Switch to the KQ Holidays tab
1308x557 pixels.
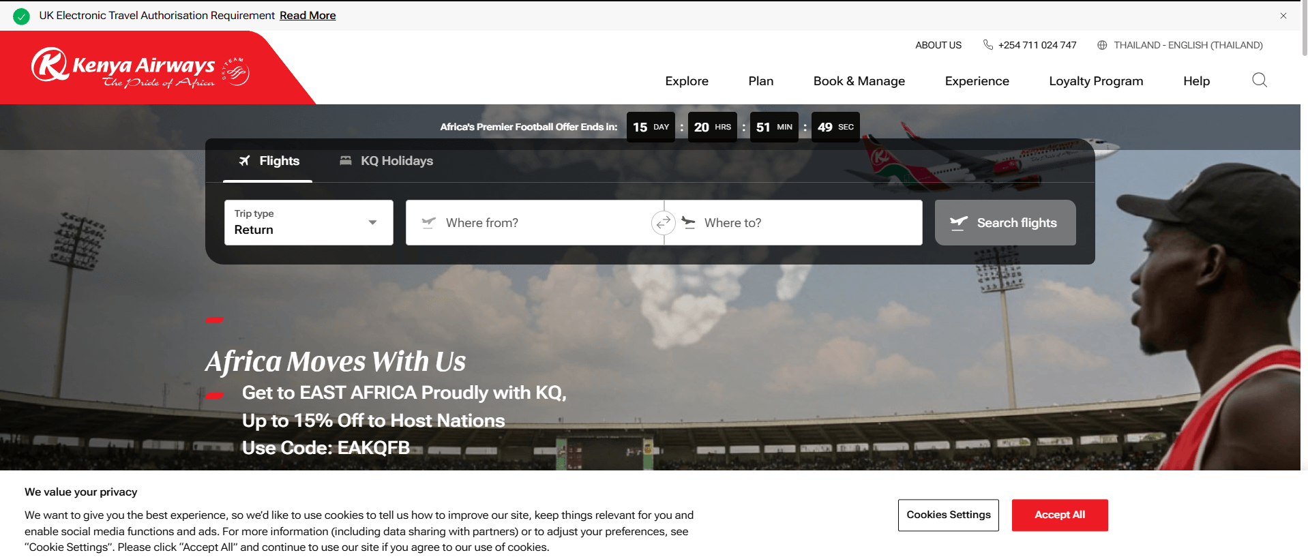(386, 161)
